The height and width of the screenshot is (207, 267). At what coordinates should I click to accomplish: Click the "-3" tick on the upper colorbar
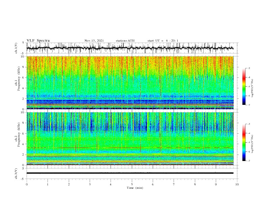[x=248, y=68]
